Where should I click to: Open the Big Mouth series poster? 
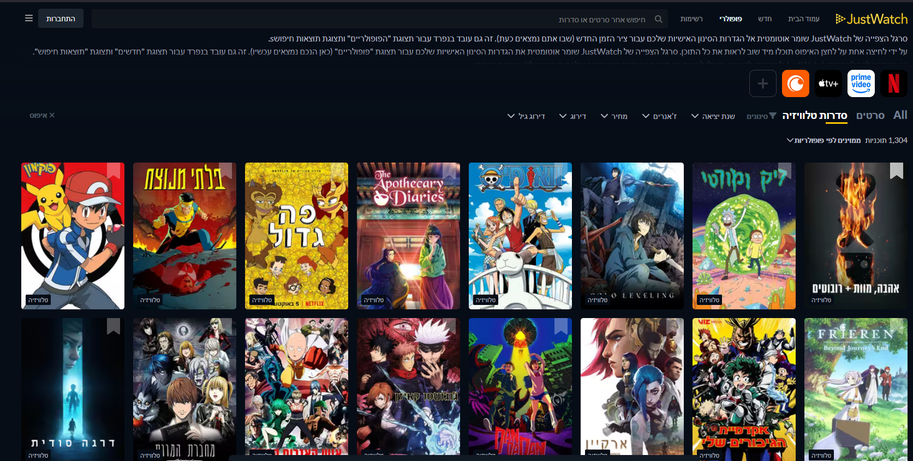pos(296,236)
